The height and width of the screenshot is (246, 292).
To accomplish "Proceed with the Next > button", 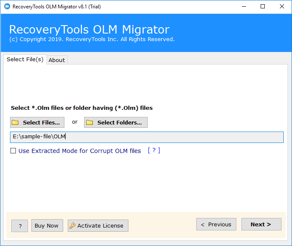I will (261, 224).
